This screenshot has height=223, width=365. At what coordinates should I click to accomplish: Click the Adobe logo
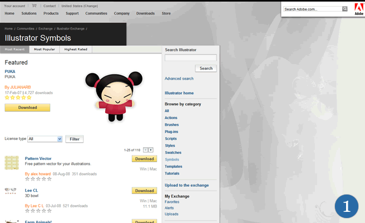[x=359, y=9]
